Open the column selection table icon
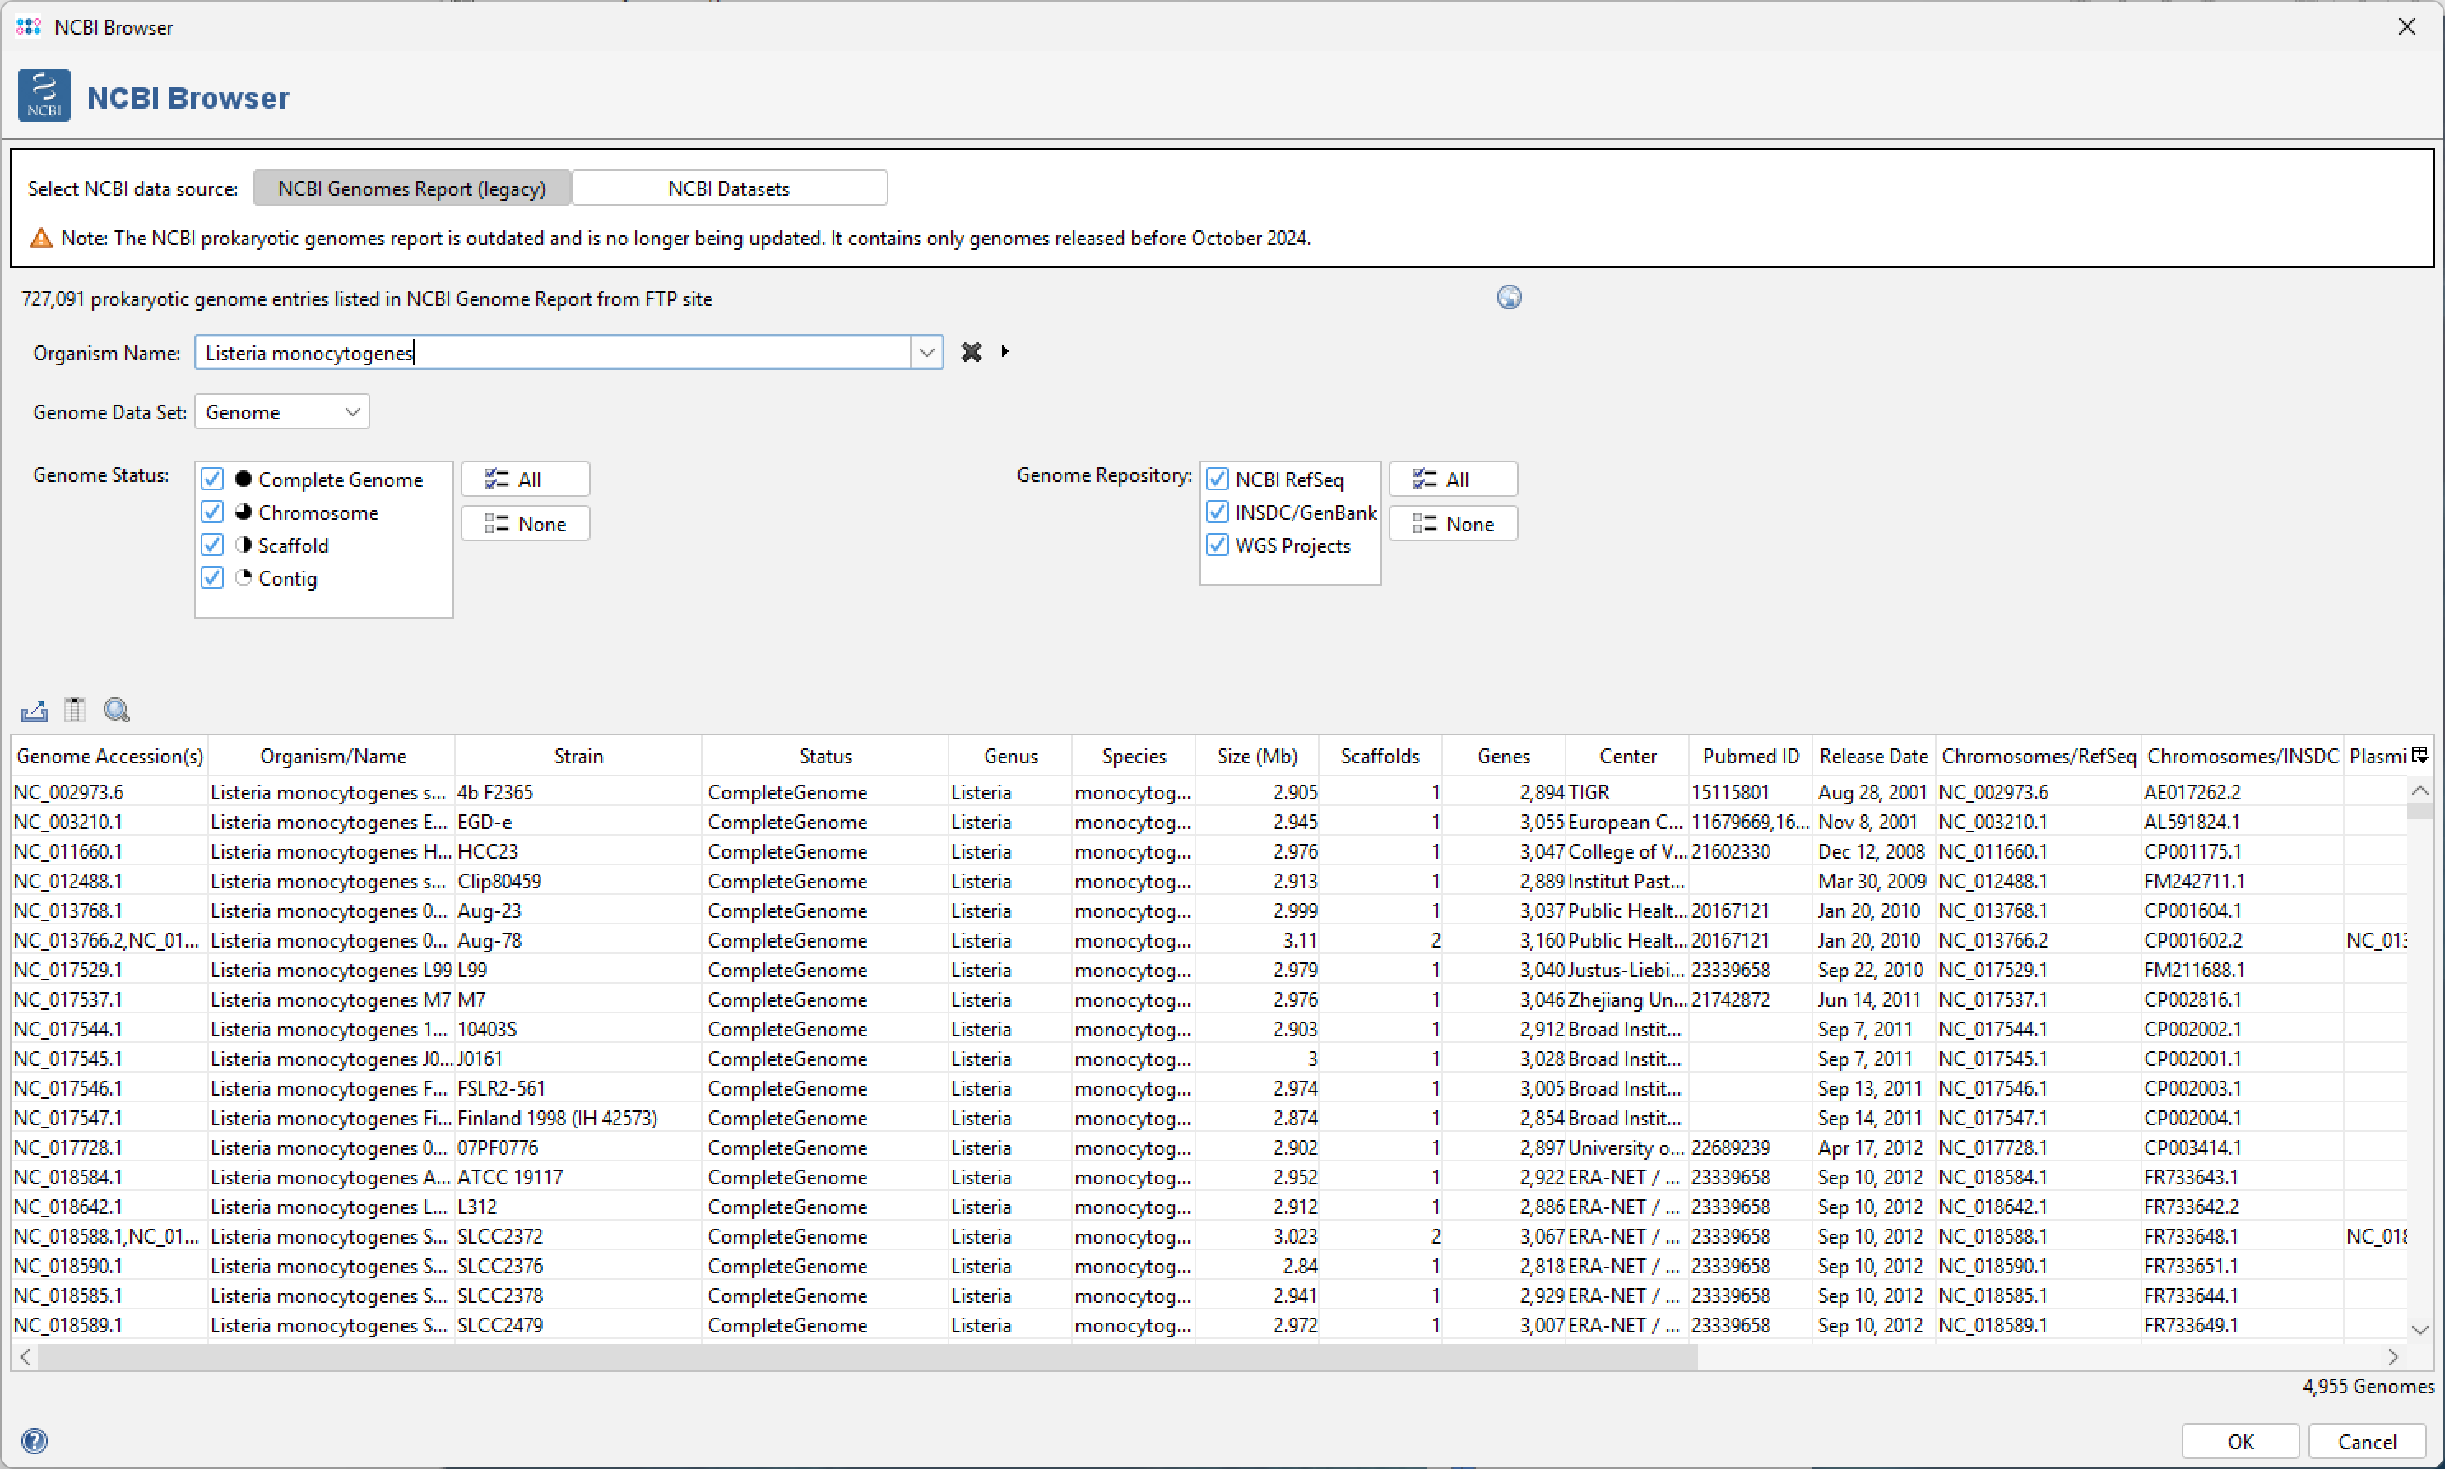This screenshot has width=2445, height=1469. pos(74,710)
